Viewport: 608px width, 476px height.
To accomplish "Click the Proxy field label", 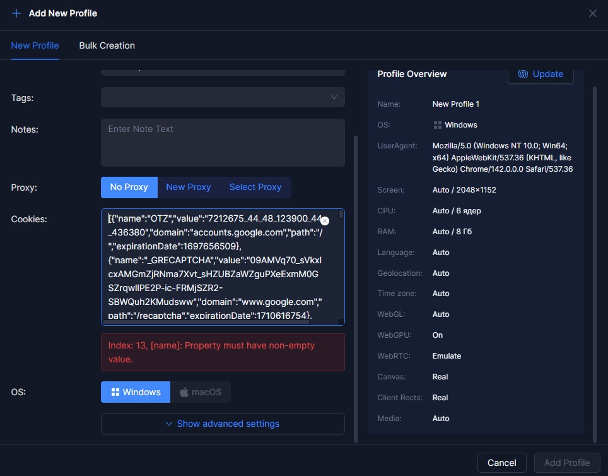I will [24, 187].
